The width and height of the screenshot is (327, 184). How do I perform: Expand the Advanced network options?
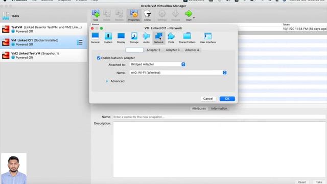click(x=107, y=81)
